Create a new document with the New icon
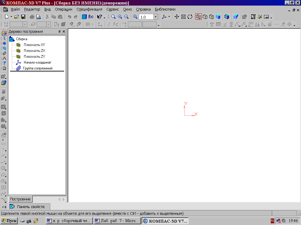 point(6,17)
